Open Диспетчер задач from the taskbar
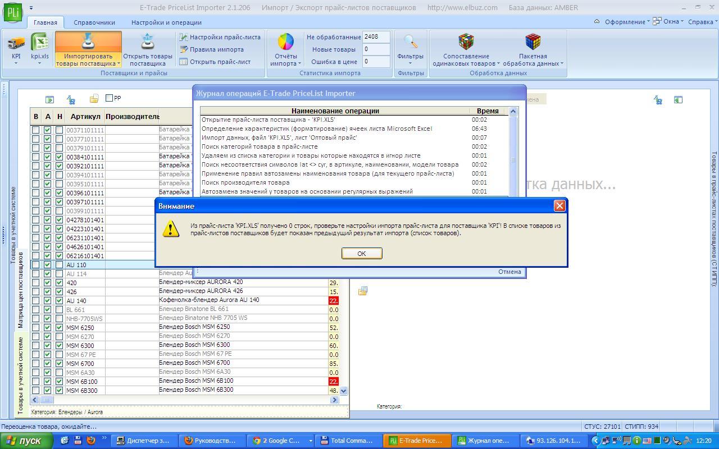The image size is (719, 449). [143, 441]
